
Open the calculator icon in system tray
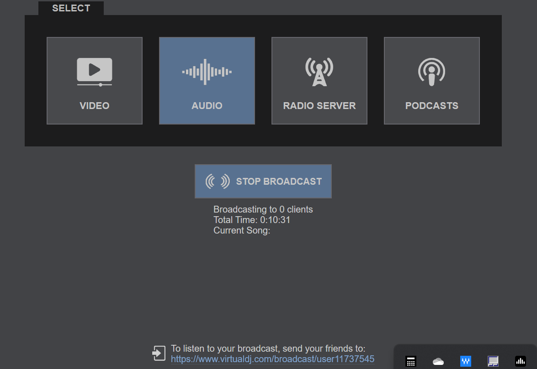pos(411,361)
